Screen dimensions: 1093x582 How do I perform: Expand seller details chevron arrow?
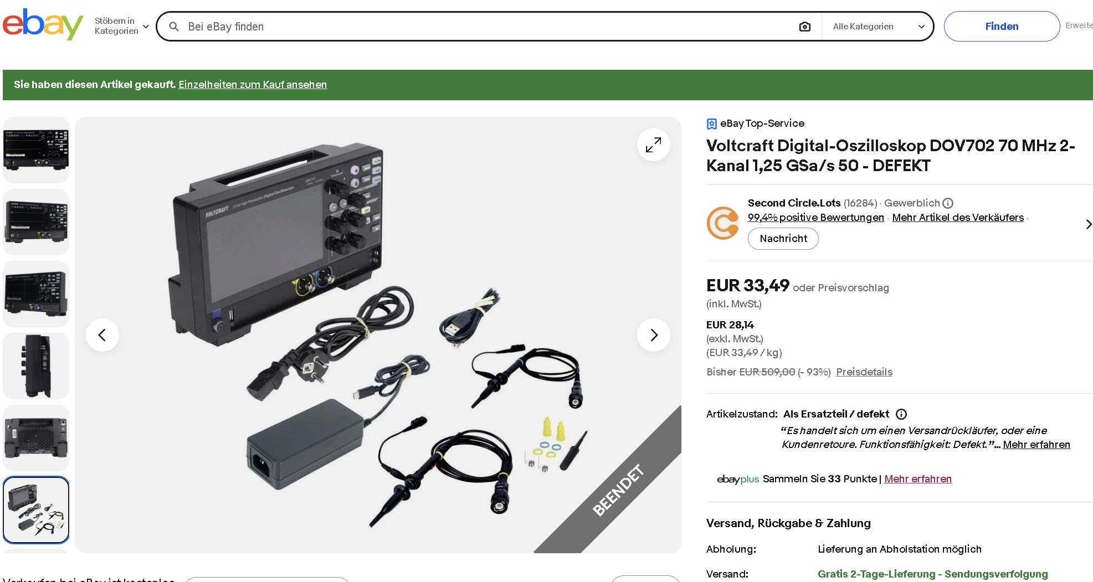click(x=1089, y=224)
